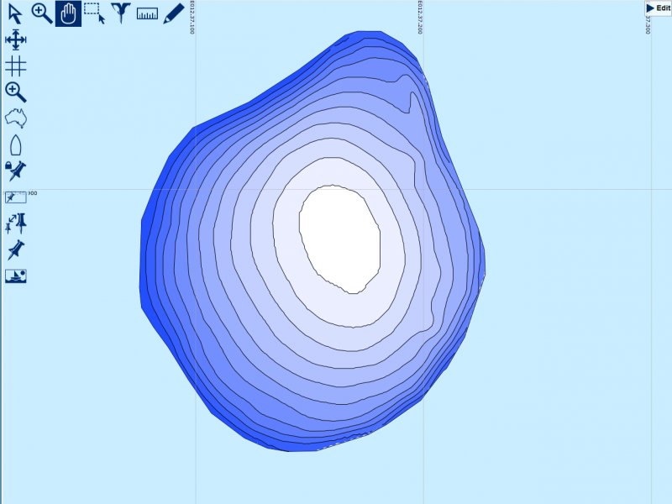
Task: Click the white innermost contour area
Action: pos(341,239)
